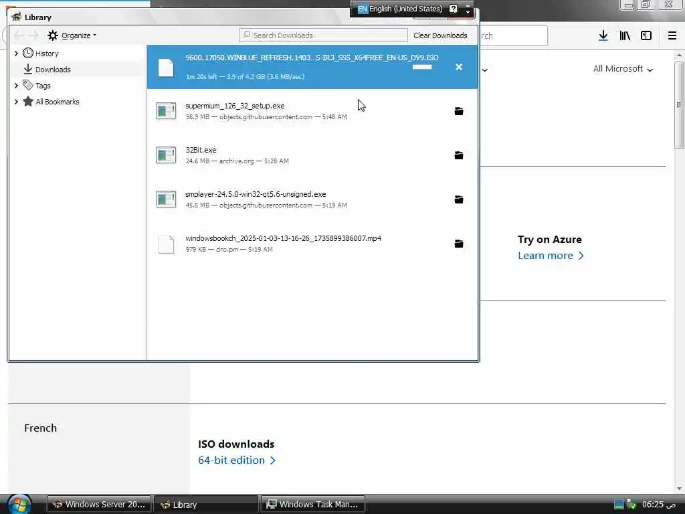The width and height of the screenshot is (685, 514).
Task: Open containing folder for supermium_126_32_setup.exe
Action: (459, 111)
